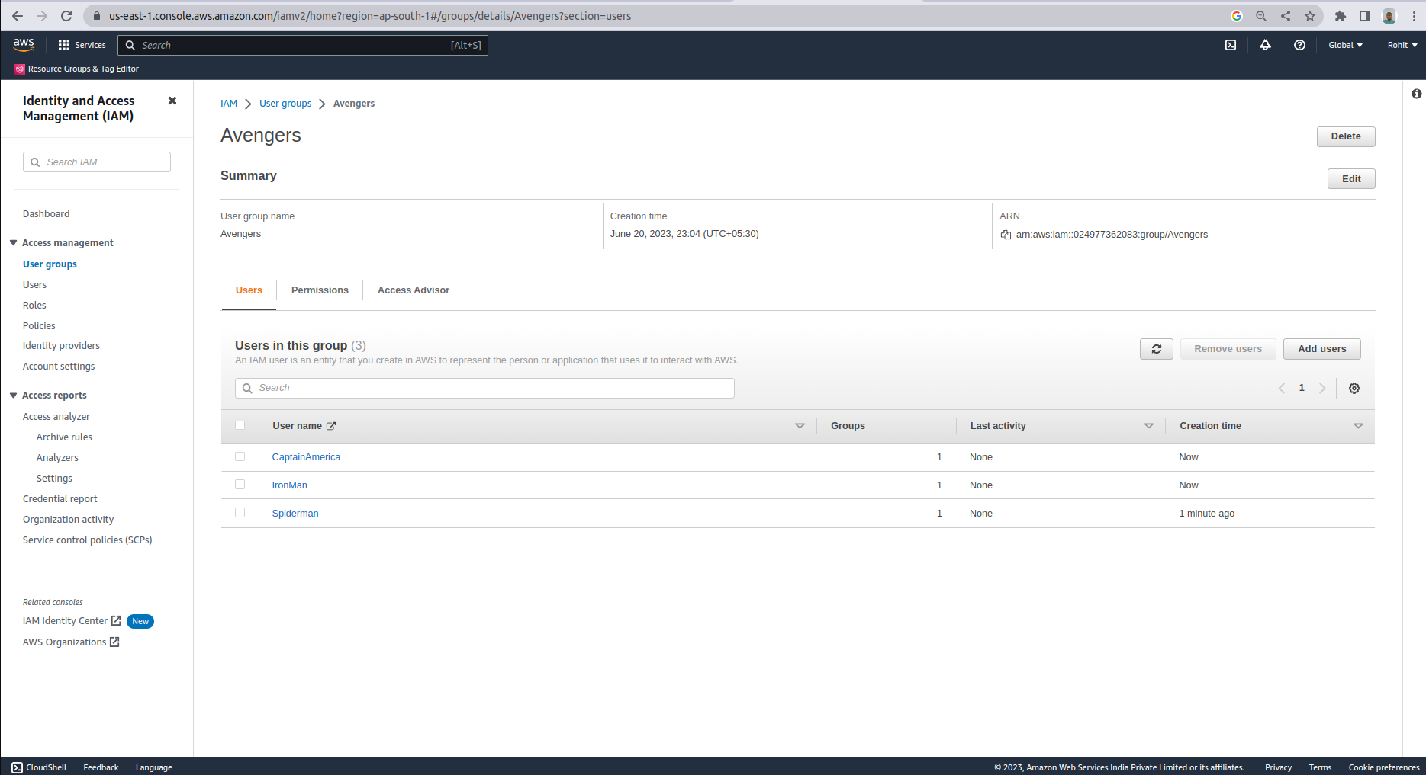Go to previous page of users
The image size is (1426, 775).
click(x=1282, y=388)
